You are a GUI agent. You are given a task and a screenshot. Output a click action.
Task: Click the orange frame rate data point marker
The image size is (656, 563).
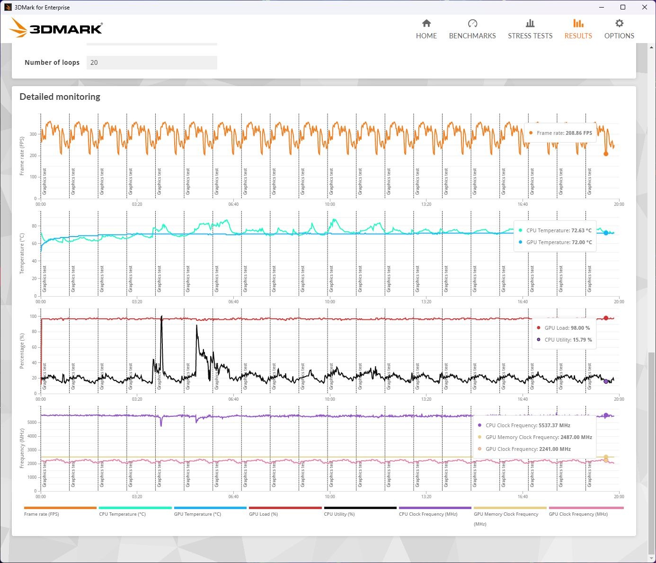pyautogui.click(x=606, y=154)
